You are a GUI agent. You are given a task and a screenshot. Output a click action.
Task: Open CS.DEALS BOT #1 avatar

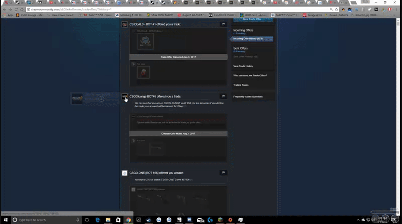124,25
